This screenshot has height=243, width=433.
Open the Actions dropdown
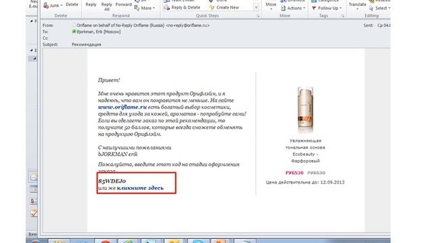pos(293,8)
